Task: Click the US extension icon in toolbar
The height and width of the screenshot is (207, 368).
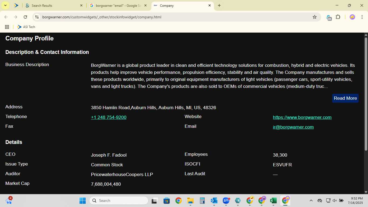Action: coord(329,18)
